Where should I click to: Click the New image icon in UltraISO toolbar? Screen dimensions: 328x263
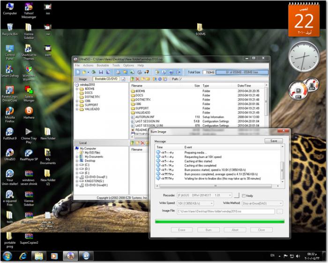[78, 72]
